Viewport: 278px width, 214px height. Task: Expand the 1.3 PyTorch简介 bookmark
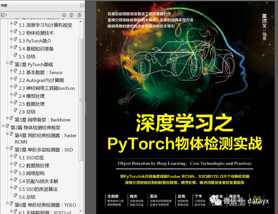(x=11, y=39)
